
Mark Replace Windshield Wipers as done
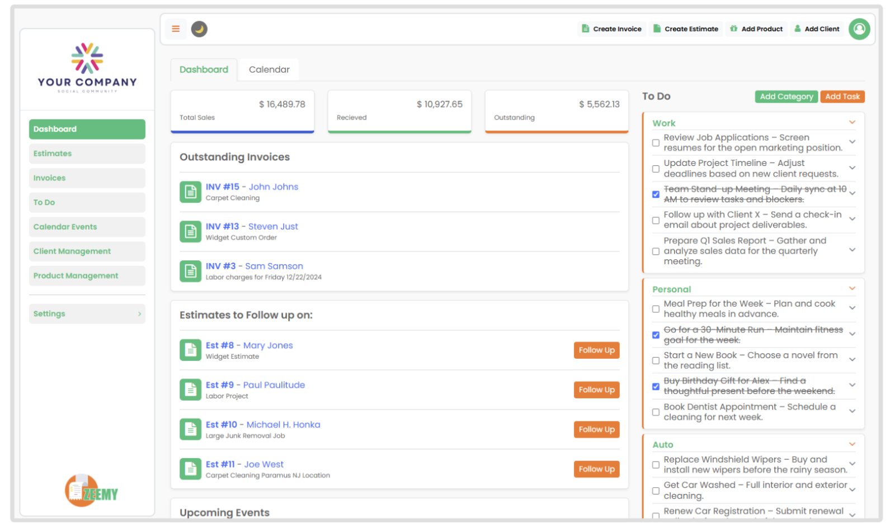tap(655, 464)
